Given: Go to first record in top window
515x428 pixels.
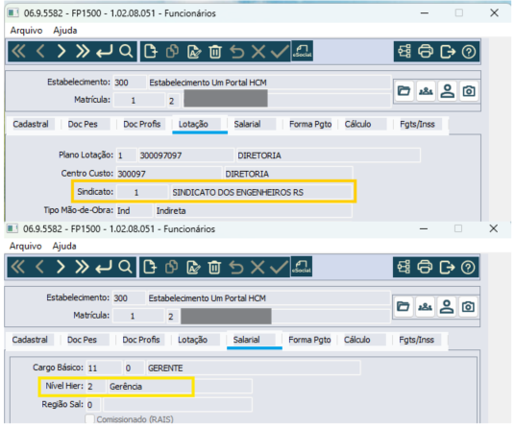Looking at the screenshot, I should click(x=18, y=52).
